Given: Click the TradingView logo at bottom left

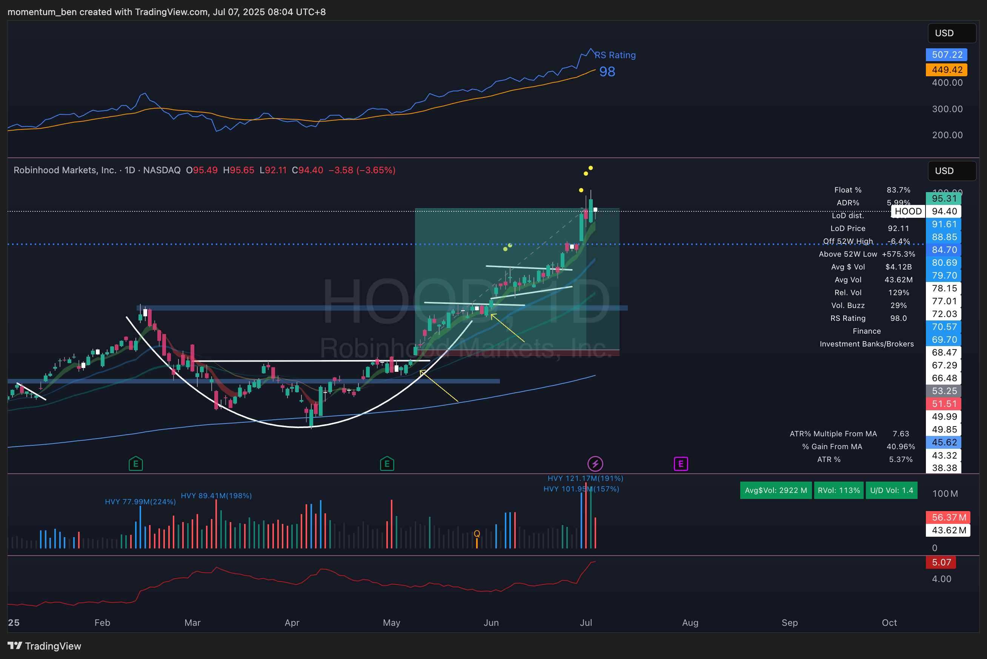Looking at the screenshot, I should coord(44,646).
